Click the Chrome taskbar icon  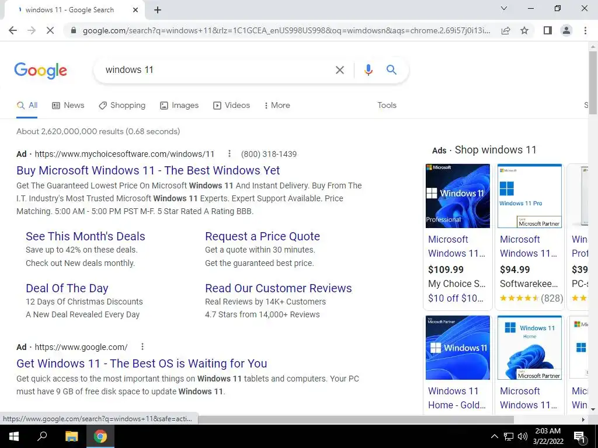pos(100,436)
